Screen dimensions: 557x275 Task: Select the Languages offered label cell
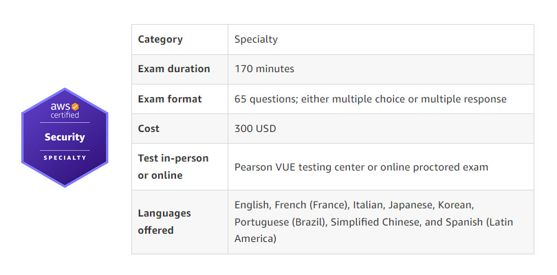179,222
